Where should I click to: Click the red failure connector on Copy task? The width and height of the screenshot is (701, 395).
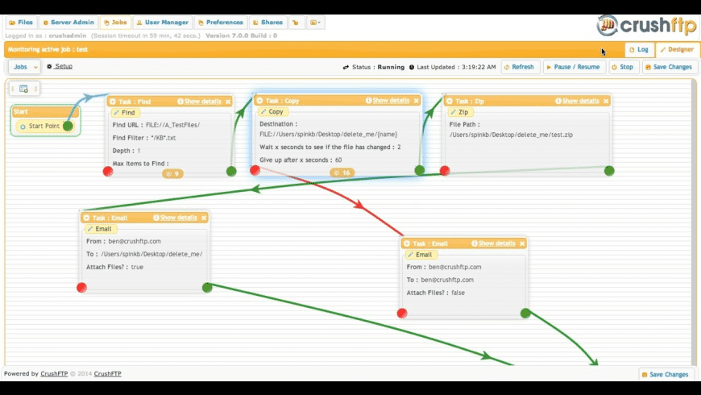(255, 170)
